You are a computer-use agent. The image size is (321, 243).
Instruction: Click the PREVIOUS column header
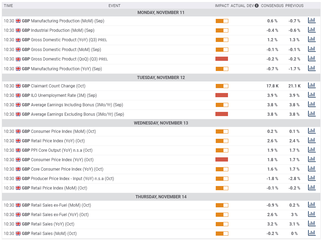tap(294, 6)
